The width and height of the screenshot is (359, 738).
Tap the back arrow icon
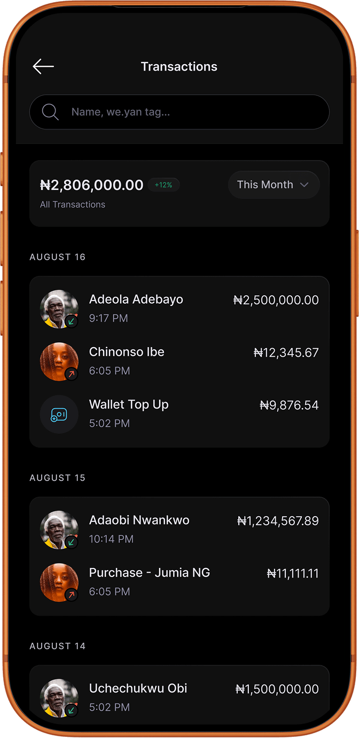[x=43, y=66]
